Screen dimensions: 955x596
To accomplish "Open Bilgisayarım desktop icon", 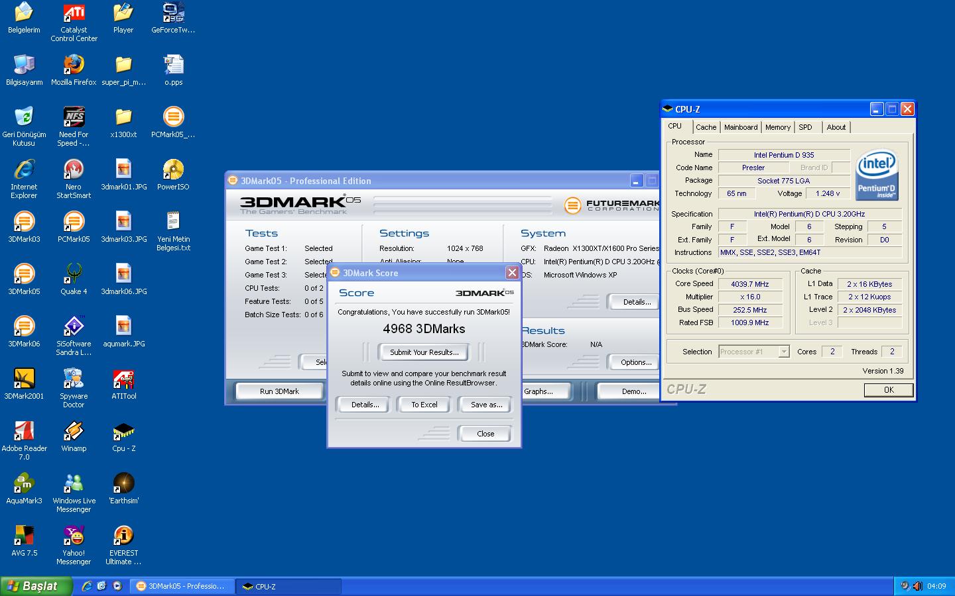I will [24, 70].
